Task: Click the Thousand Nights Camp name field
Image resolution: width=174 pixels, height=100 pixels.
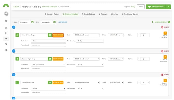Action: tap(34, 59)
